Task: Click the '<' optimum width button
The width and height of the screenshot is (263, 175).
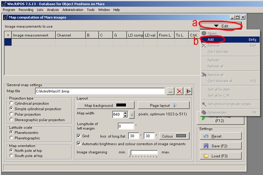Action: (131, 114)
